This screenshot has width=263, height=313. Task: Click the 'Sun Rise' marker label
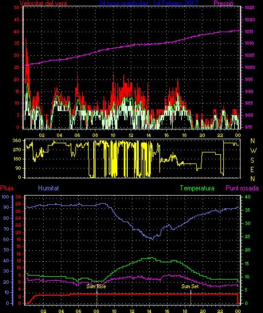tap(96, 287)
